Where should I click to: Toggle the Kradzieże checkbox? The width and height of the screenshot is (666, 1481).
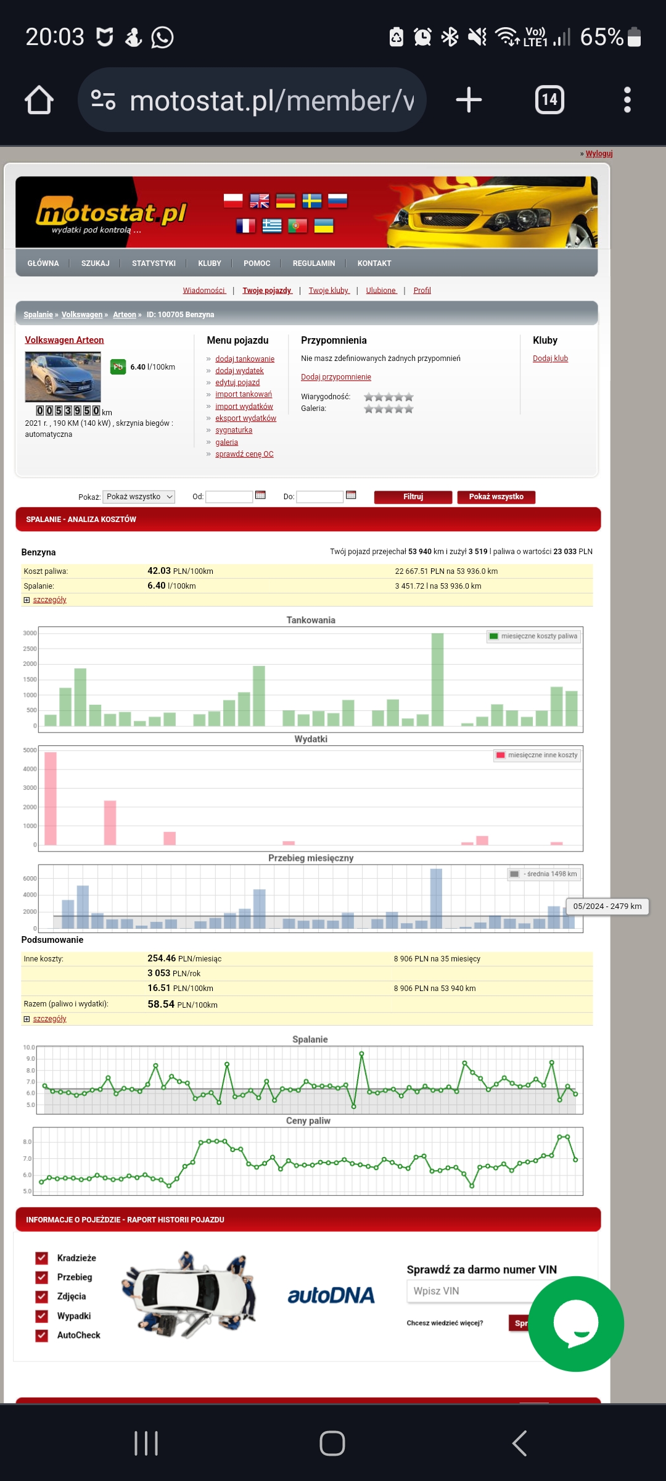point(42,1258)
